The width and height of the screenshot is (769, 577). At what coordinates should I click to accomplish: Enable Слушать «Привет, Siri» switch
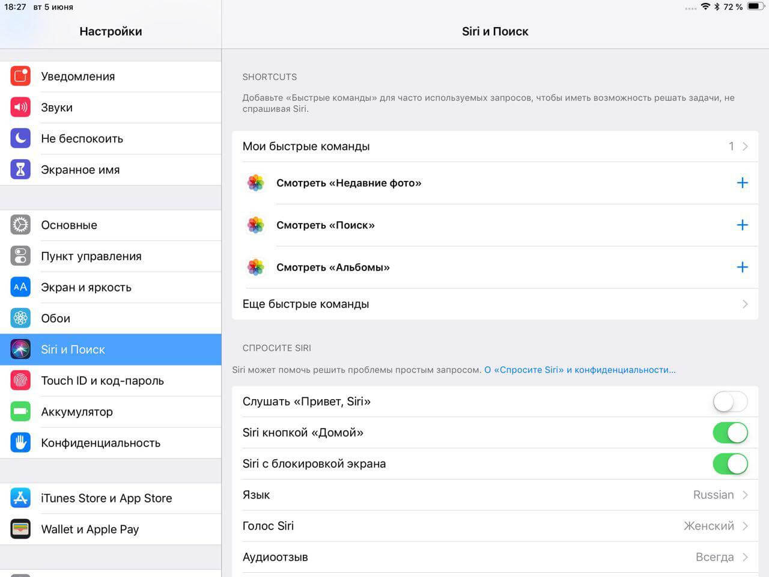click(x=730, y=401)
